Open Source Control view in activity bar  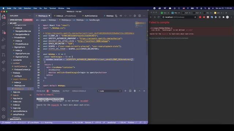[4, 32]
